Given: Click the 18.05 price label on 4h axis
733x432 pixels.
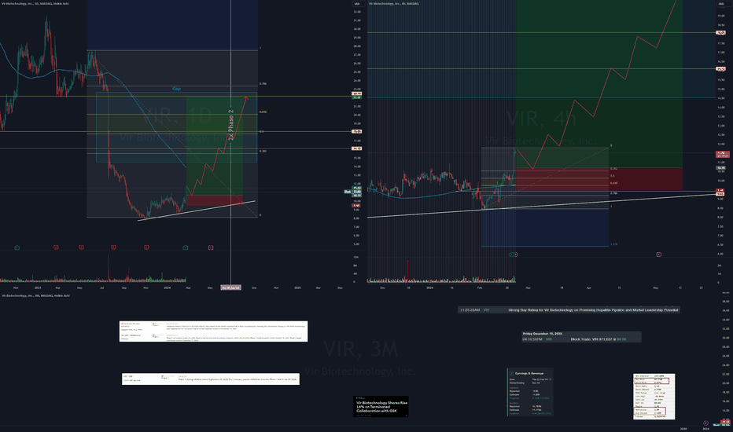Looking at the screenshot, I should pyautogui.click(x=721, y=33).
